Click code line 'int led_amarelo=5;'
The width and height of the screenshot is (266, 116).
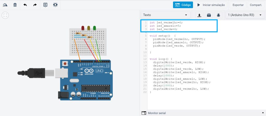[165, 26]
